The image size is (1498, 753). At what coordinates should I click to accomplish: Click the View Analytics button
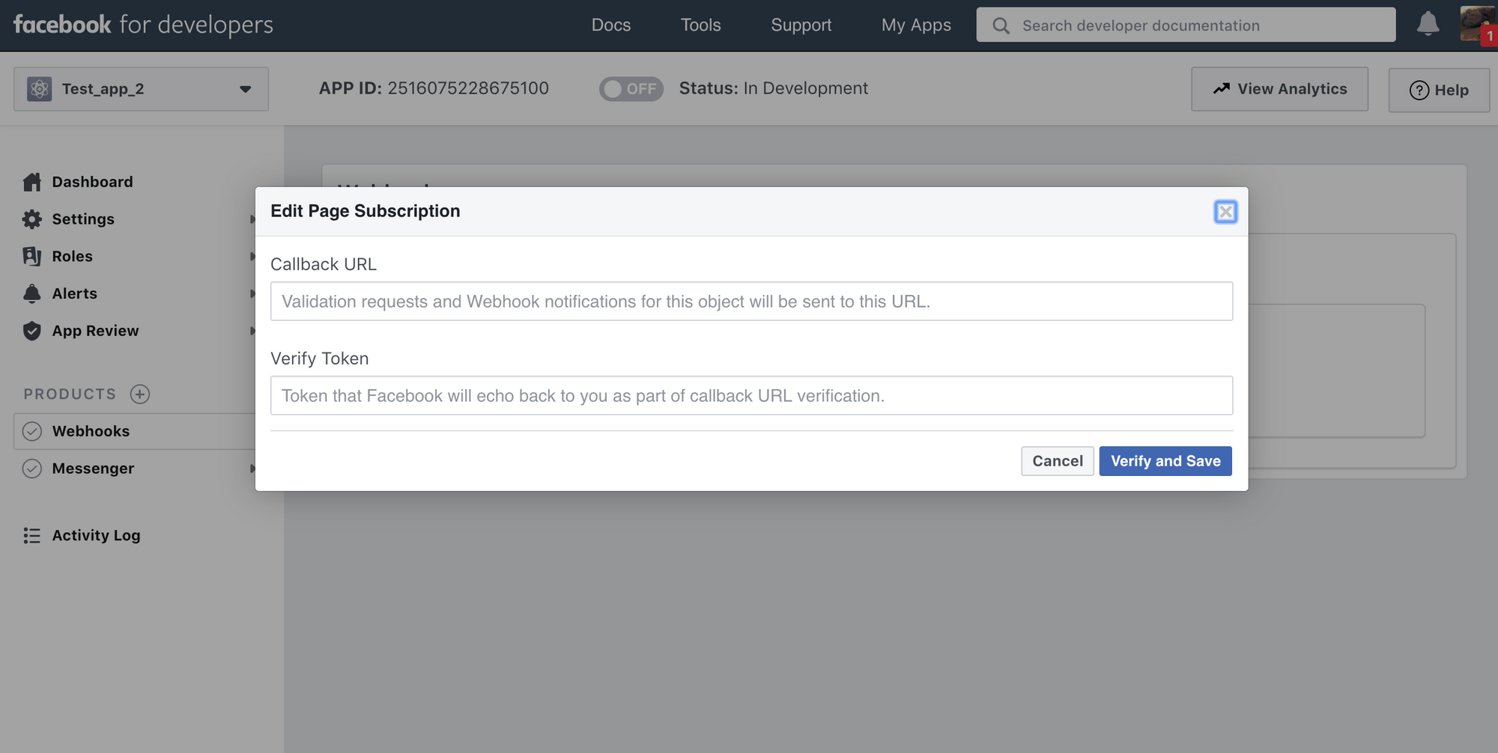[x=1279, y=88]
